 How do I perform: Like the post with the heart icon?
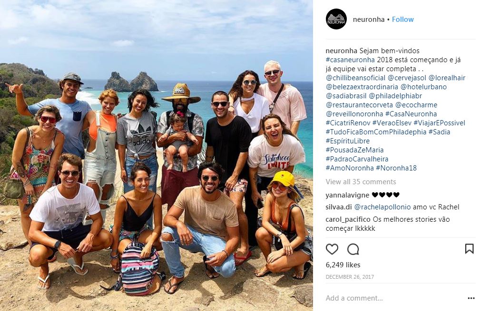click(332, 249)
